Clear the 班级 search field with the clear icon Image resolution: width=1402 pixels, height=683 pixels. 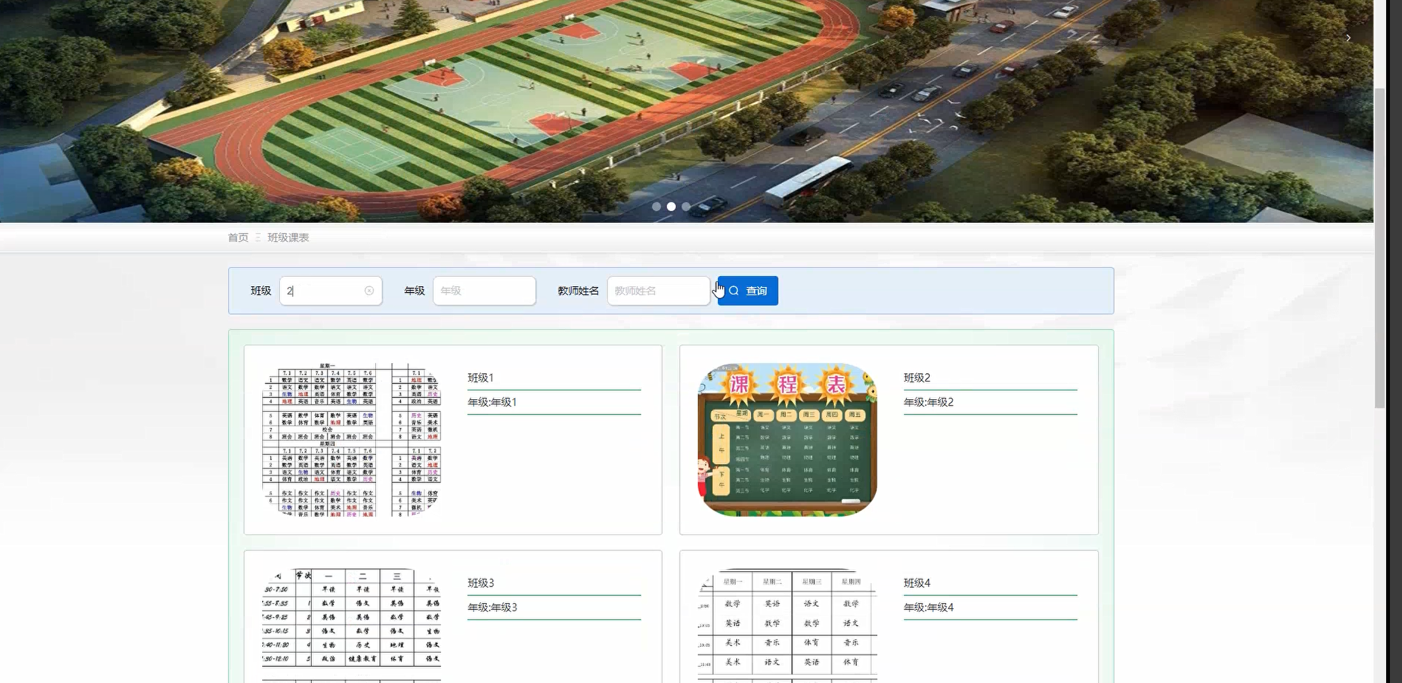pyautogui.click(x=369, y=291)
